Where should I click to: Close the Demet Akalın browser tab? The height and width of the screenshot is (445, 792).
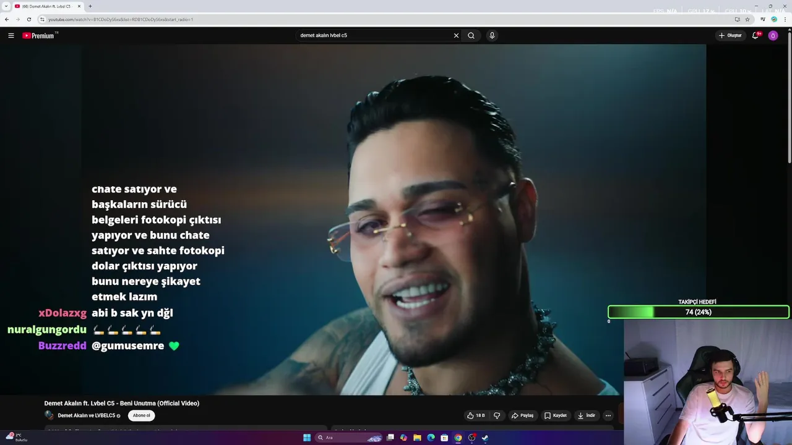coord(79,6)
